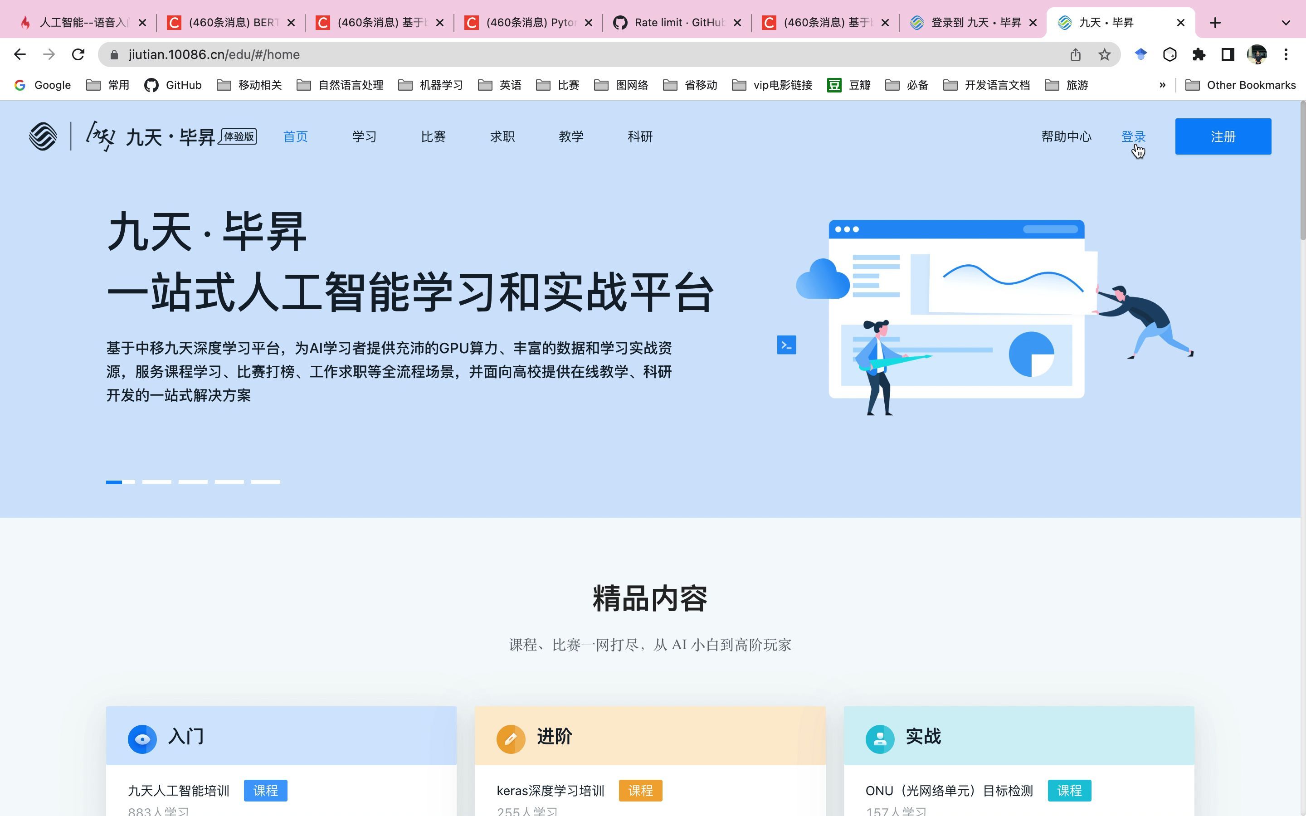This screenshot has width=1306, height=816.
Task: Expand the 移动相关 bookmarks folder
Action: pos(249,85)
